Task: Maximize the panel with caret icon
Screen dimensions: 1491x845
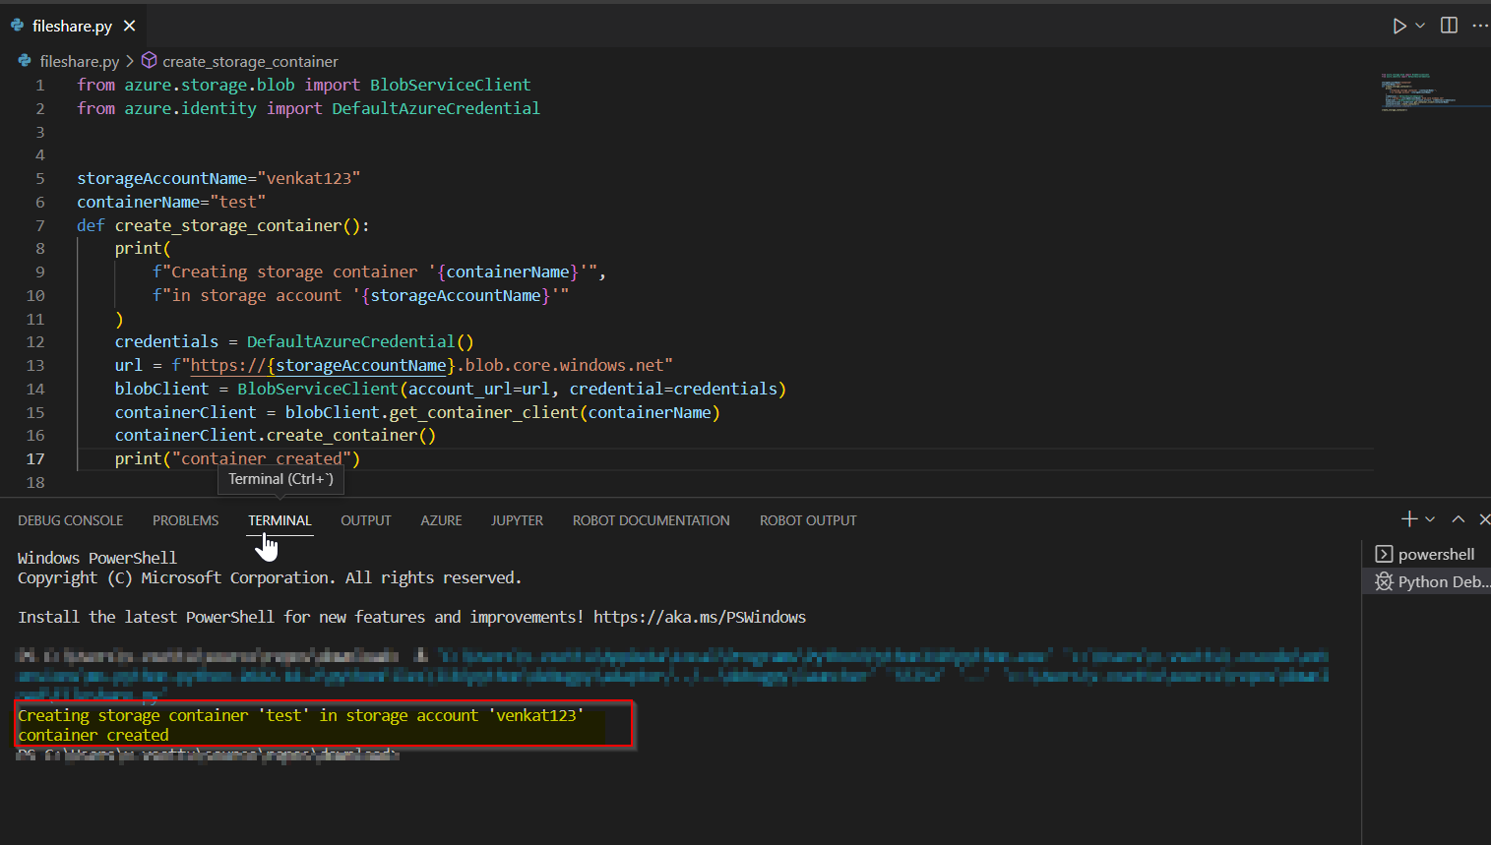Action: click(x=1459, y=518)
